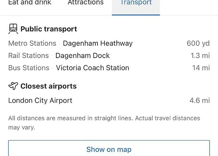The width and height of the screenshot is (218, 156).
Task: Click the Rail Stations label
Action: click(29, 56)
